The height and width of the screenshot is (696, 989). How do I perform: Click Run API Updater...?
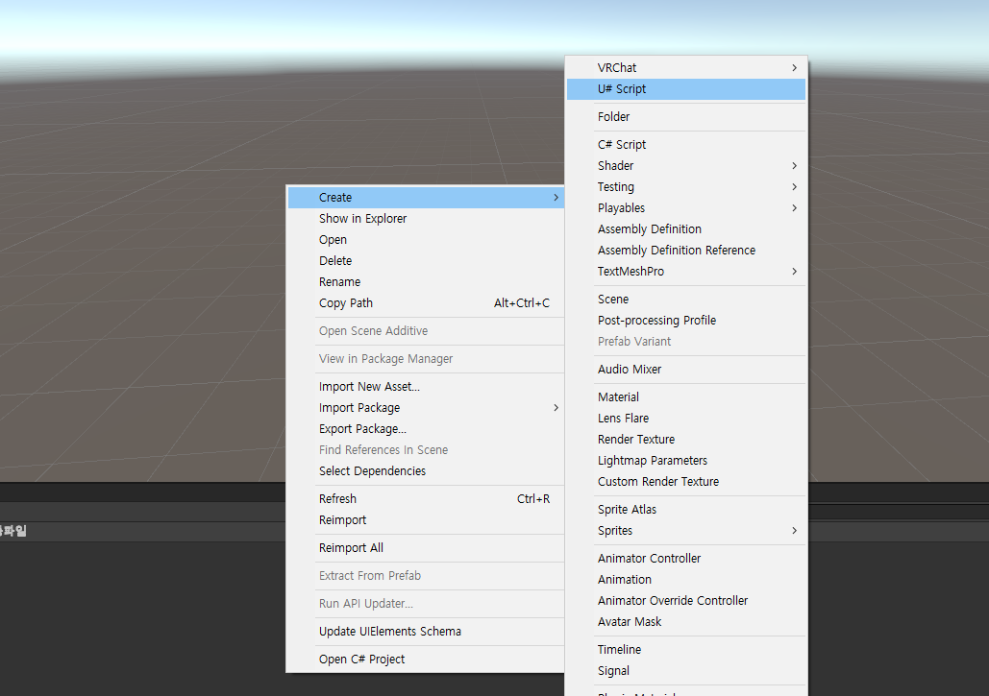[x=426, y=603]
